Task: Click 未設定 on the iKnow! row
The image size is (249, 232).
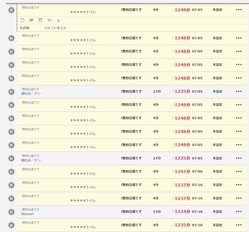Action: [217, 212]
